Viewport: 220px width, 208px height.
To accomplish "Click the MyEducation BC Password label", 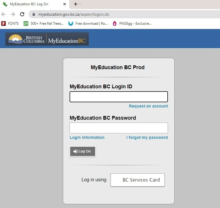I will click(103, 118).
